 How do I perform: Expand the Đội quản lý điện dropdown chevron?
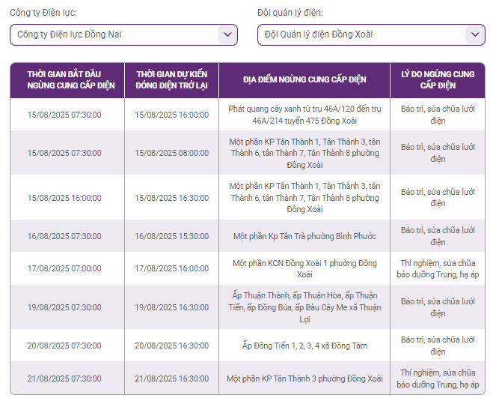[475, 34]
